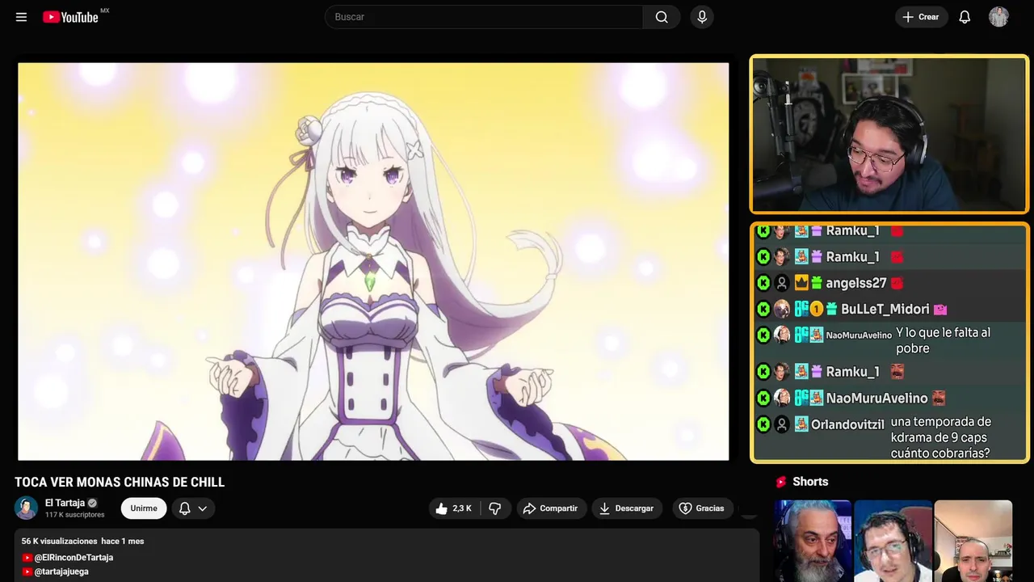This screenshot has height=582, width=1034.
Task: Click the crown badge next to angelss27
Action: (801, 284)
